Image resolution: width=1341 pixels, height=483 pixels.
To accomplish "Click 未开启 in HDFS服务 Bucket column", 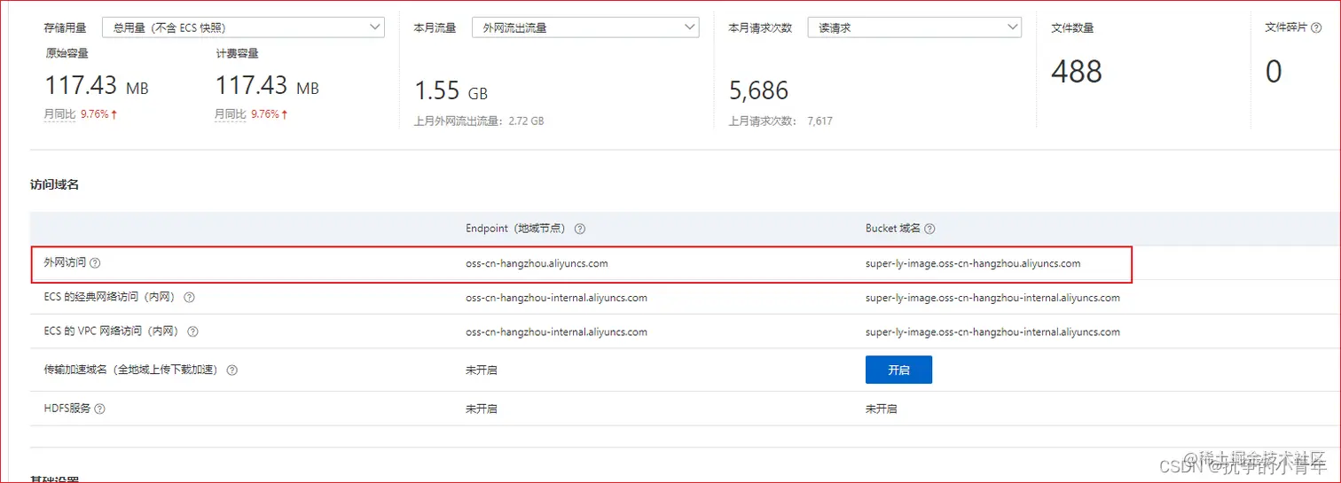I will pos(882,409).
